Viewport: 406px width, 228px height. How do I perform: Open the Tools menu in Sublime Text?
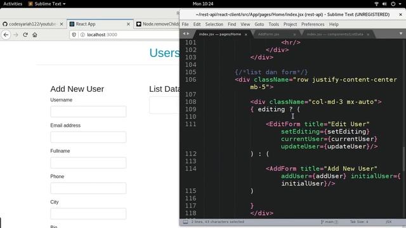[273, 24]
